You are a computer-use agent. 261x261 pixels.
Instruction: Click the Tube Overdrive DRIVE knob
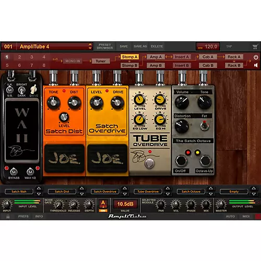(160, 100)
